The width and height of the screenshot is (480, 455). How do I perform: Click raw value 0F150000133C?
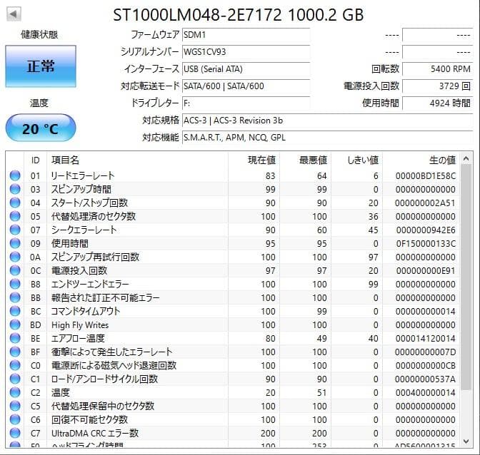coord(426,243)
